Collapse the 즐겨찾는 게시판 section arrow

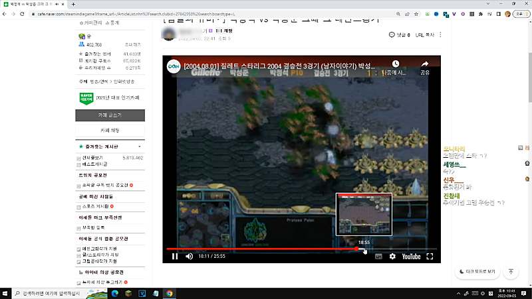[x=140, y=147]
